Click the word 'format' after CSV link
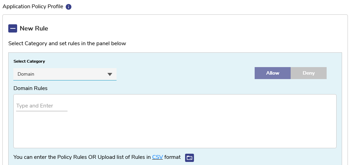 pyautogui.click(x=172, y=157)
